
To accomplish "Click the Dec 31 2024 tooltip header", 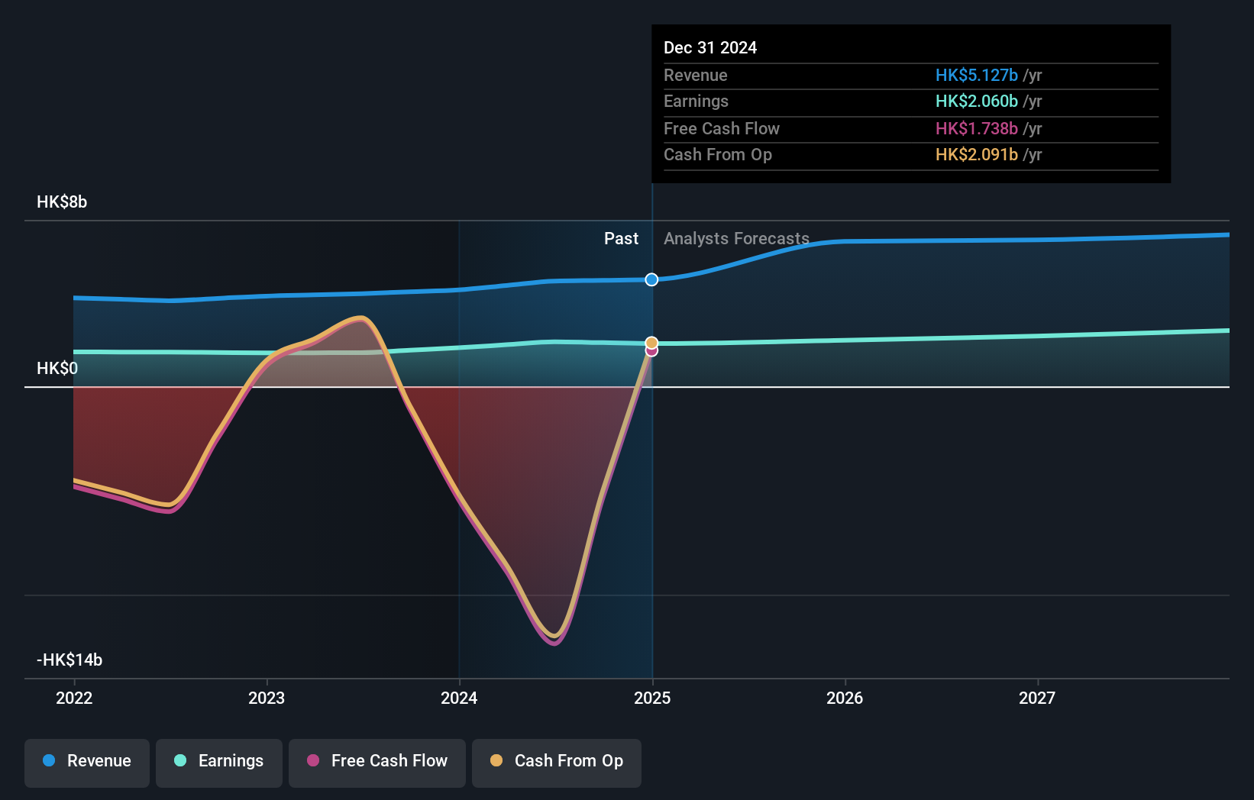I will (x=710, y=47).
